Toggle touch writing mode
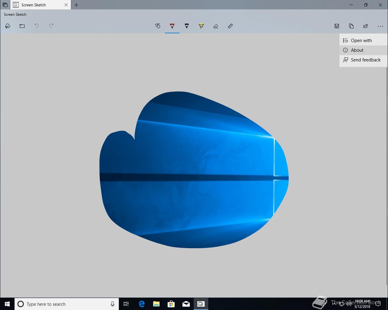This screenshot has height=310, width=388. 158,26
